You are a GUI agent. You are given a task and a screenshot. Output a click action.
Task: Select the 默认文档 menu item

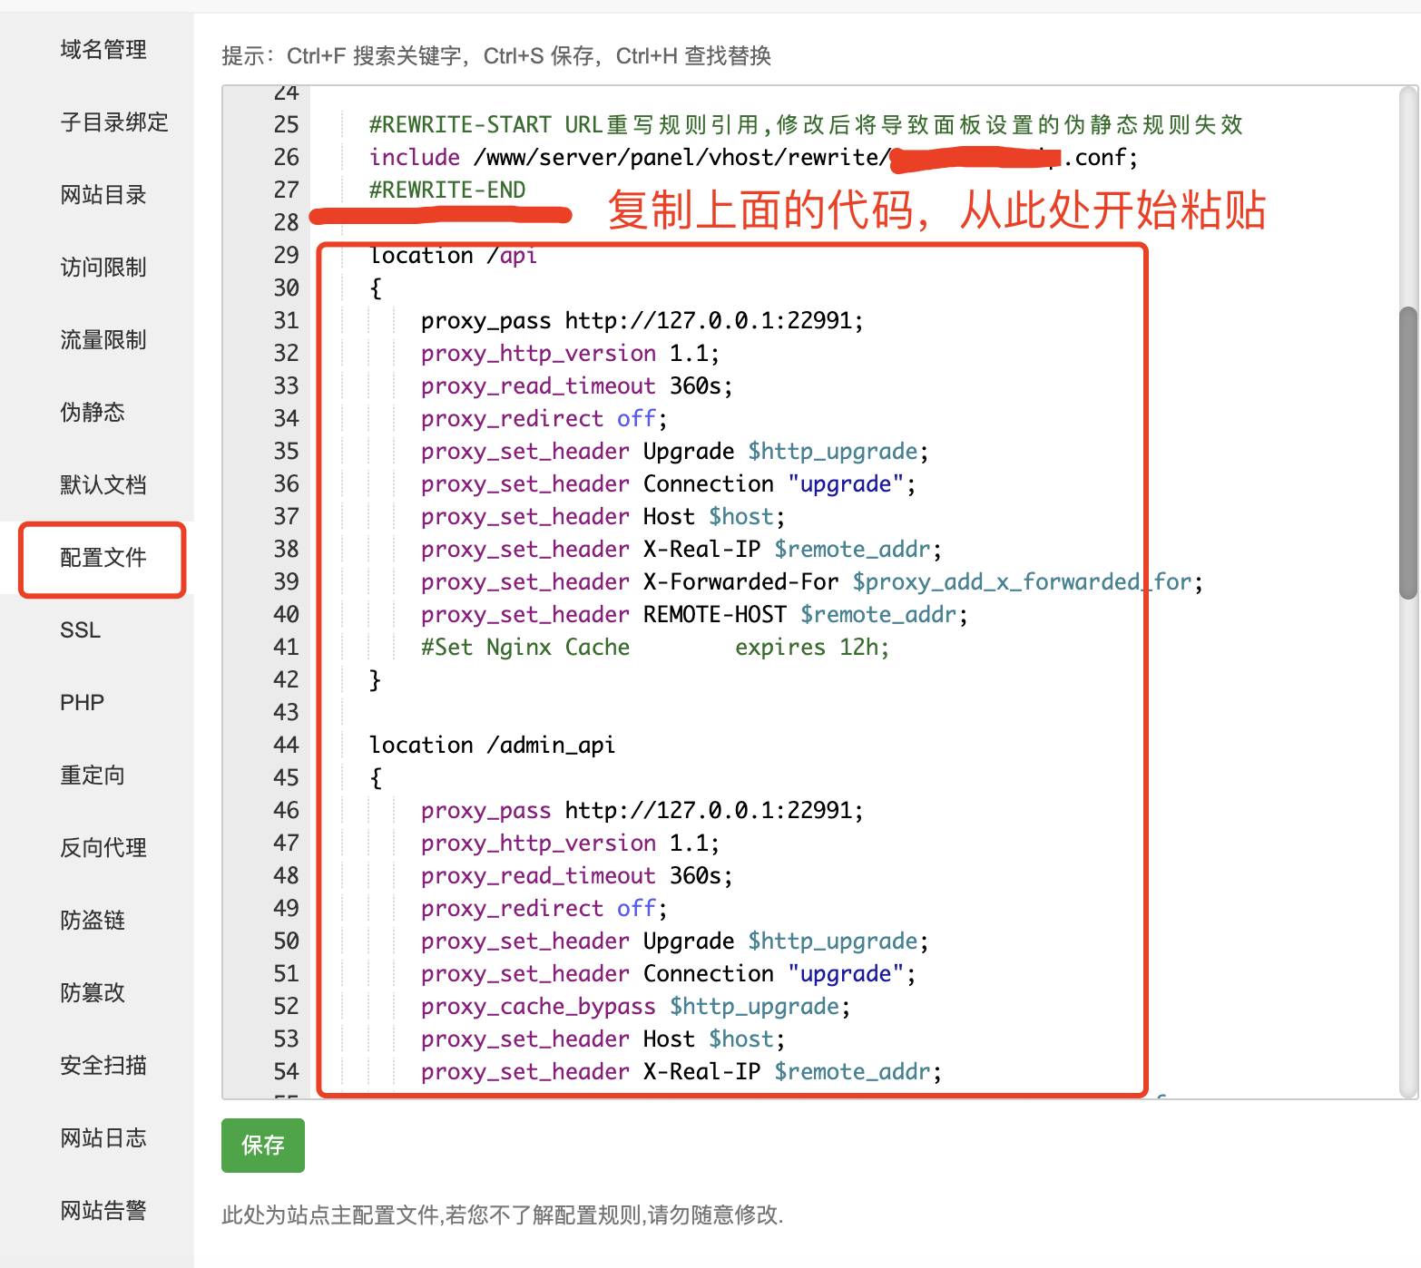(103, 485)
